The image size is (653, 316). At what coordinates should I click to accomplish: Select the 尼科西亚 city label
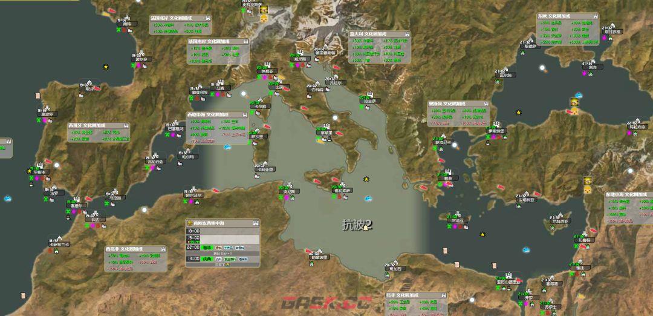point(560,222)
